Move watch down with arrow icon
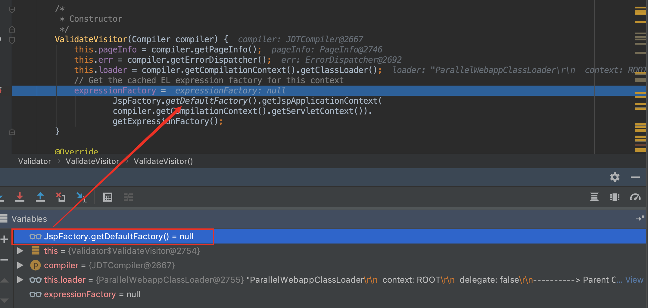Image resolution: width=648 pixels, height=308 pixels. (4, 300)
